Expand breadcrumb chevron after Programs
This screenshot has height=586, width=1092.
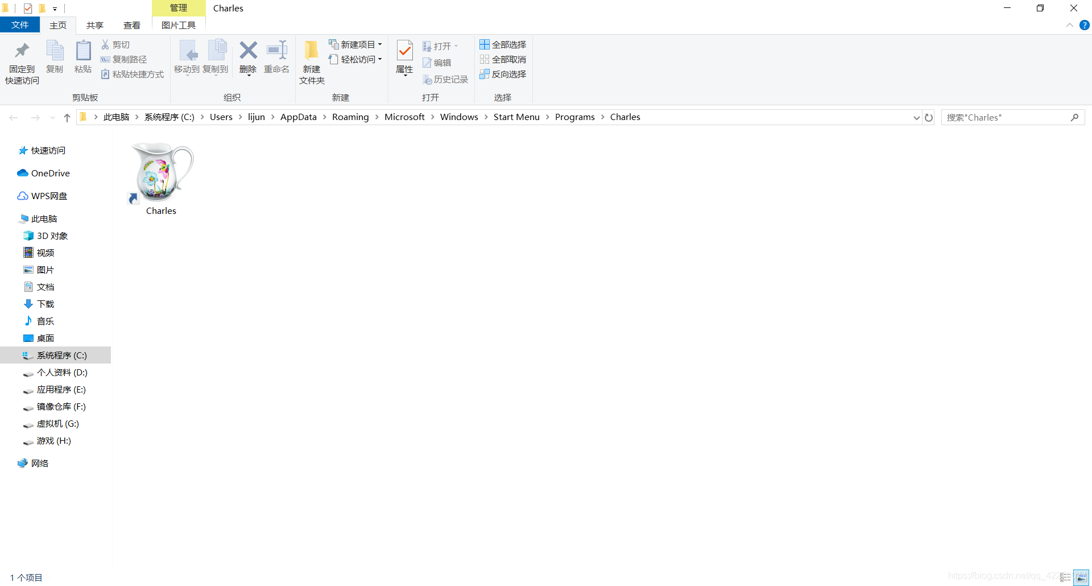pyautogui.click(x=602, y=117)
